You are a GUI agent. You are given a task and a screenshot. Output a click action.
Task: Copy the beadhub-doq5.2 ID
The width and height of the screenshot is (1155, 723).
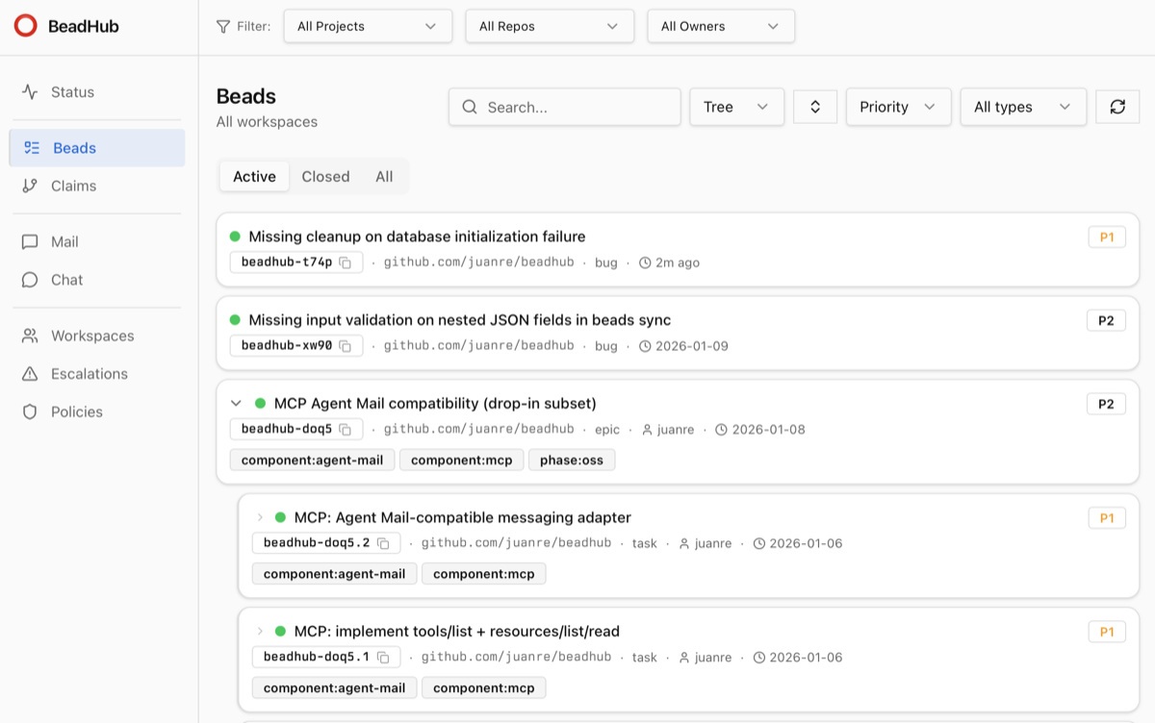383,543
